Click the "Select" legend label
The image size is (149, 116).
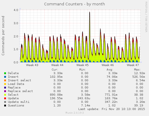click(13, 95)
